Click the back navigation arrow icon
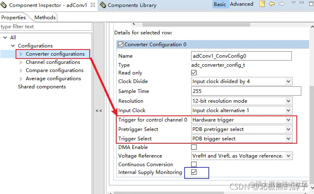This screenshot has height=194, width=314. pos(272,4)
